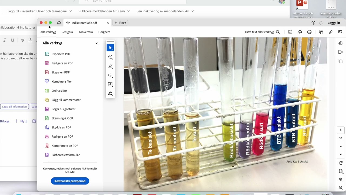Viewport: 346px width, 195px height.
Task: Click Bifoga in the Teams window
Action: [x=5, y=121]
